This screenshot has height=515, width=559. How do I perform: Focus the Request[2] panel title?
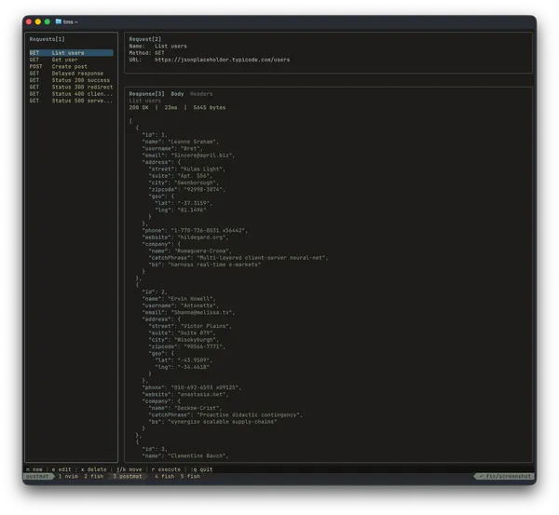145,39
